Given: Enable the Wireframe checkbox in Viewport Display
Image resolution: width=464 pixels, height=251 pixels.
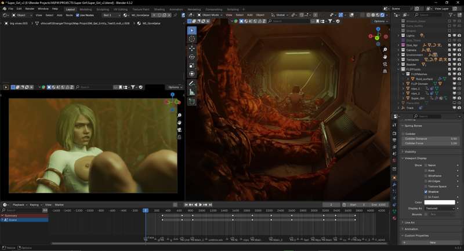Looking at the screenshot, I should 426,176.
